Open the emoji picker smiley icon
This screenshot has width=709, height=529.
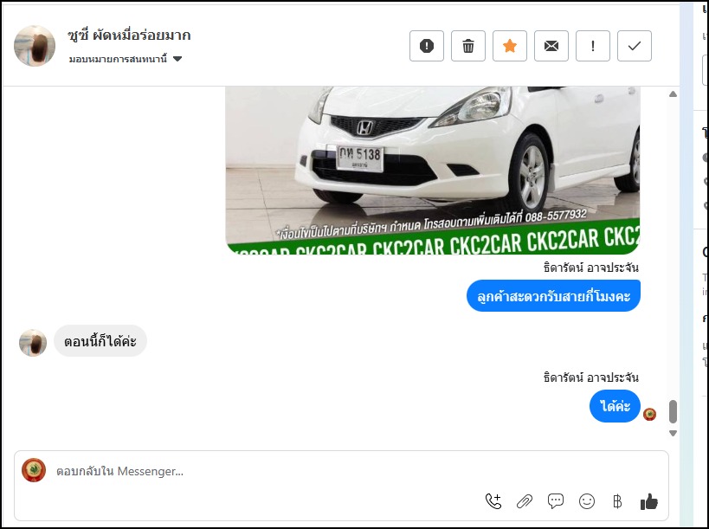tap(587, 501)
